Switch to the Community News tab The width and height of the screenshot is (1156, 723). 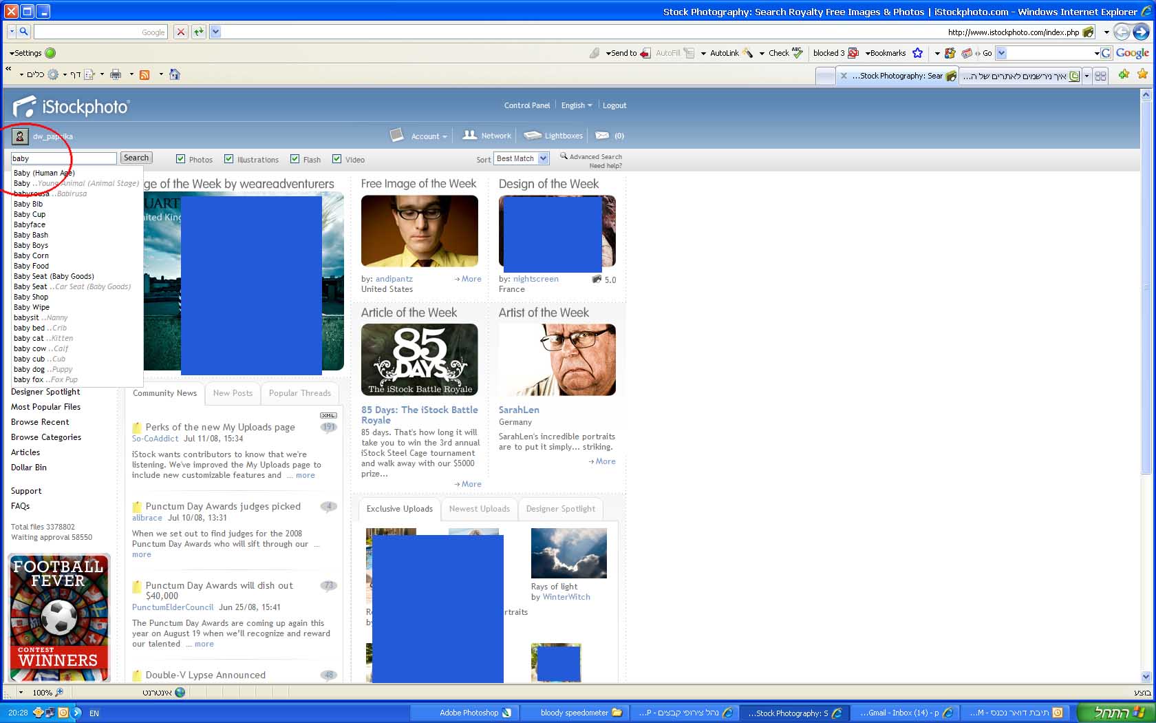[164, 393]
